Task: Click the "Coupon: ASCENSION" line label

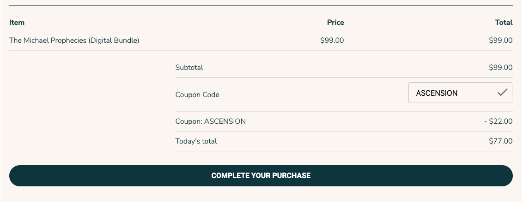Action: click(x=211, y=121)
